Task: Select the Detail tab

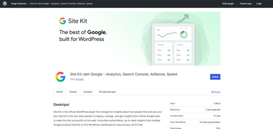Action: tap(59, 92)
